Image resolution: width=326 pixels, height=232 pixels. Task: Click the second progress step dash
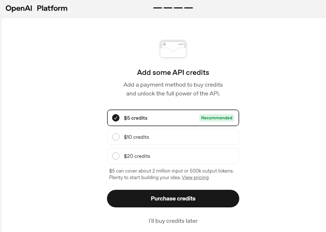click(168, 8)
